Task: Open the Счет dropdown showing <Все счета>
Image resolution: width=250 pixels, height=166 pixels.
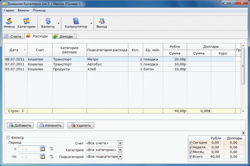Action: [120, 143]
